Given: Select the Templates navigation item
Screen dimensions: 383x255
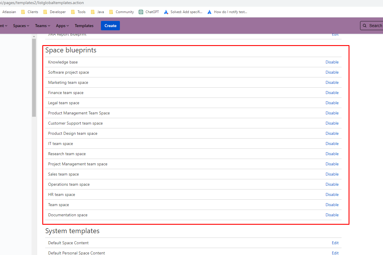Looking at the screenshot, I should [x=84, y=26].
